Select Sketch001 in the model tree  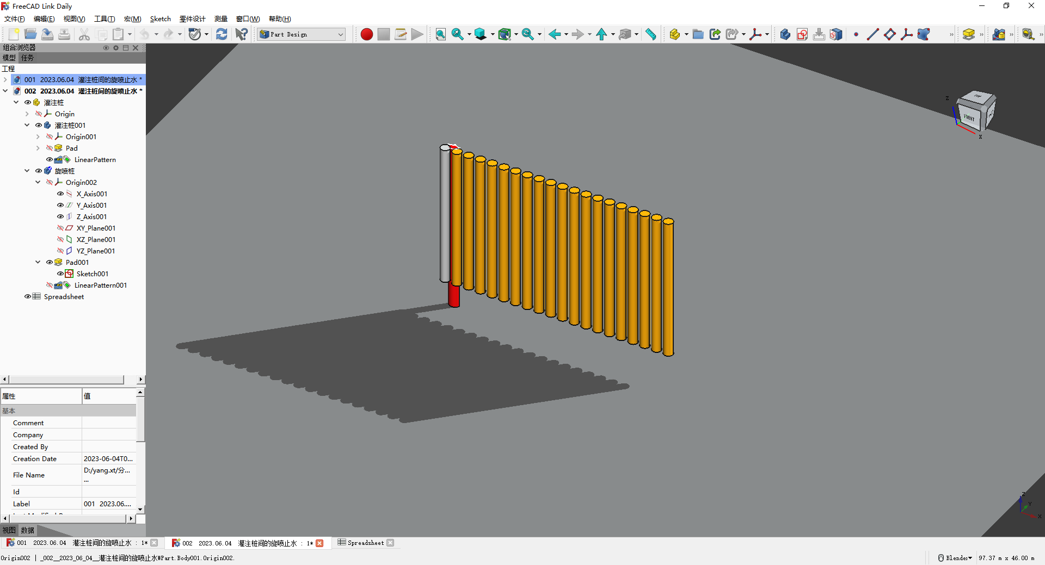pyautogui.click(x=92, y=274)
